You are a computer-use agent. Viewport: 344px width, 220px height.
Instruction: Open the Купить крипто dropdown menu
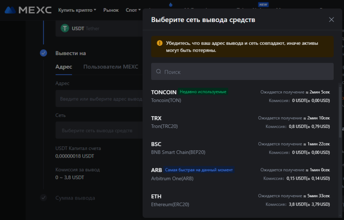click(x=77, y=10)
